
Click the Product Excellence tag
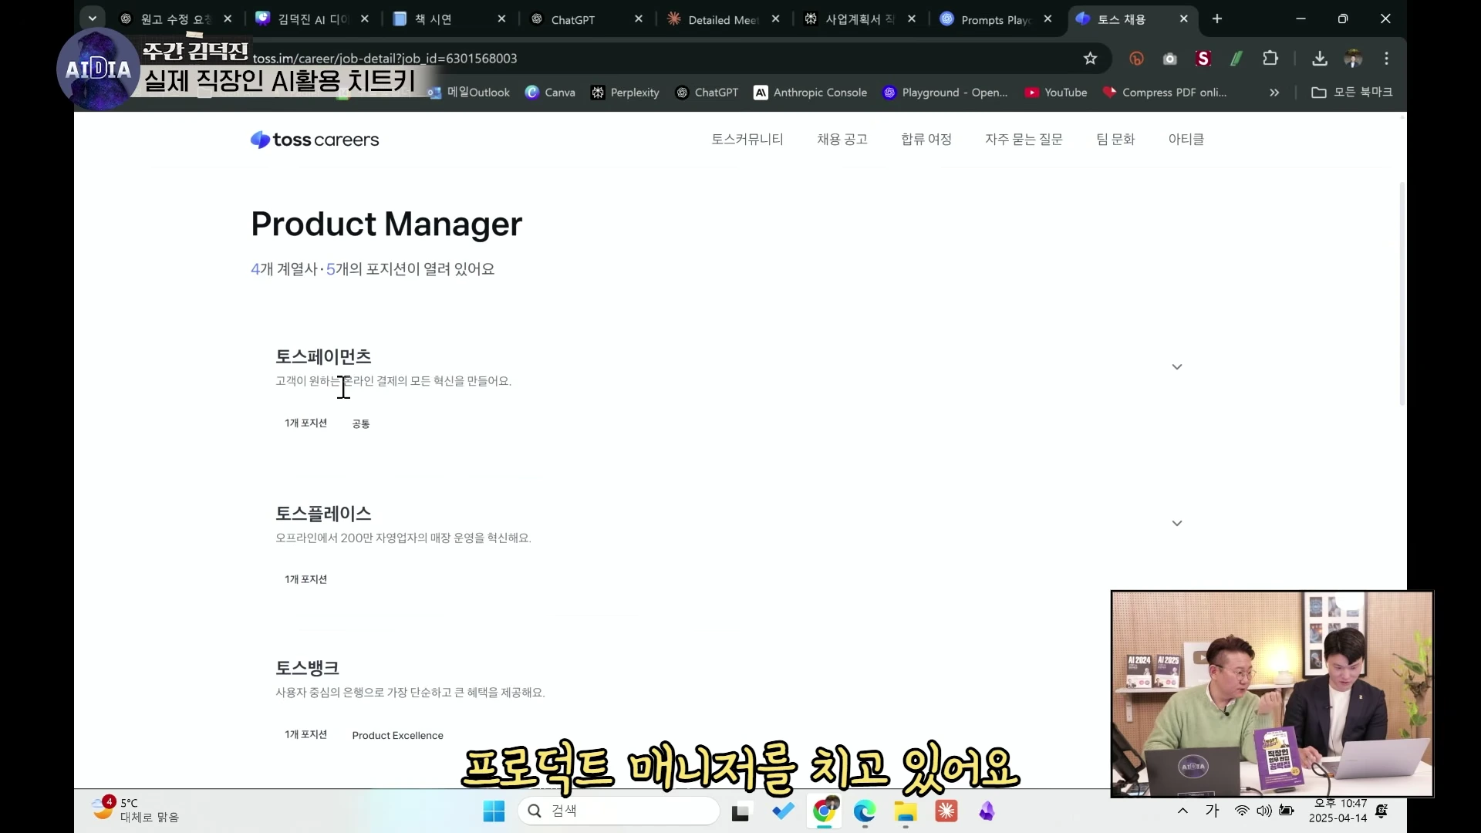(397, 735)
